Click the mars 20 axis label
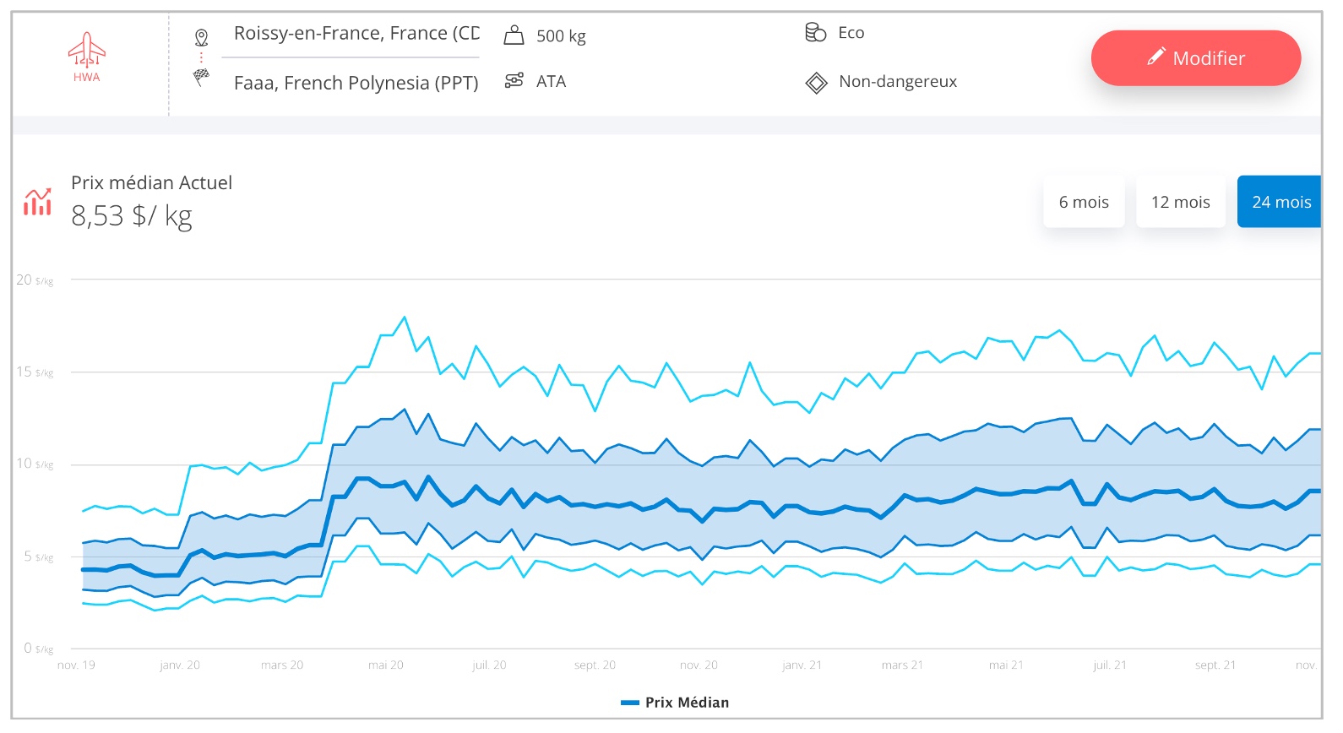 [x=282, y=665]
